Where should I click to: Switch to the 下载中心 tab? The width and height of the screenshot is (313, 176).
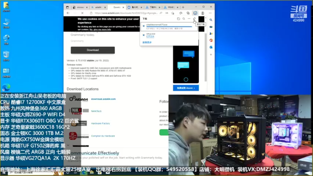click(153, 7)
